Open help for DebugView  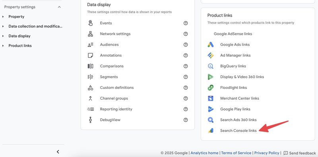click(186, 120)
